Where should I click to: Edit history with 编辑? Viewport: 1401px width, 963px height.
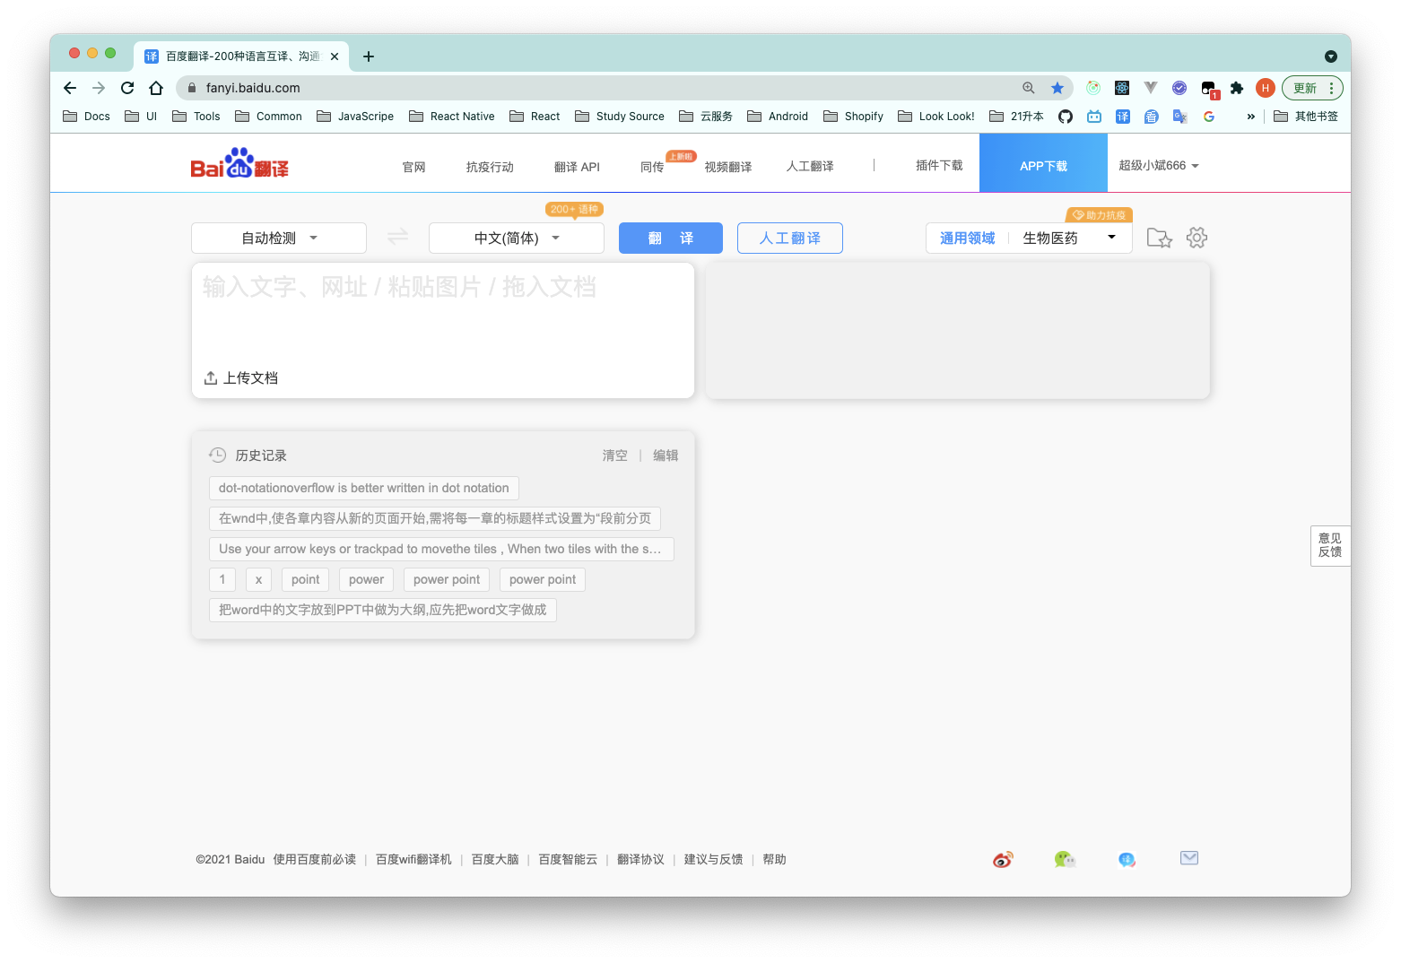666,455
